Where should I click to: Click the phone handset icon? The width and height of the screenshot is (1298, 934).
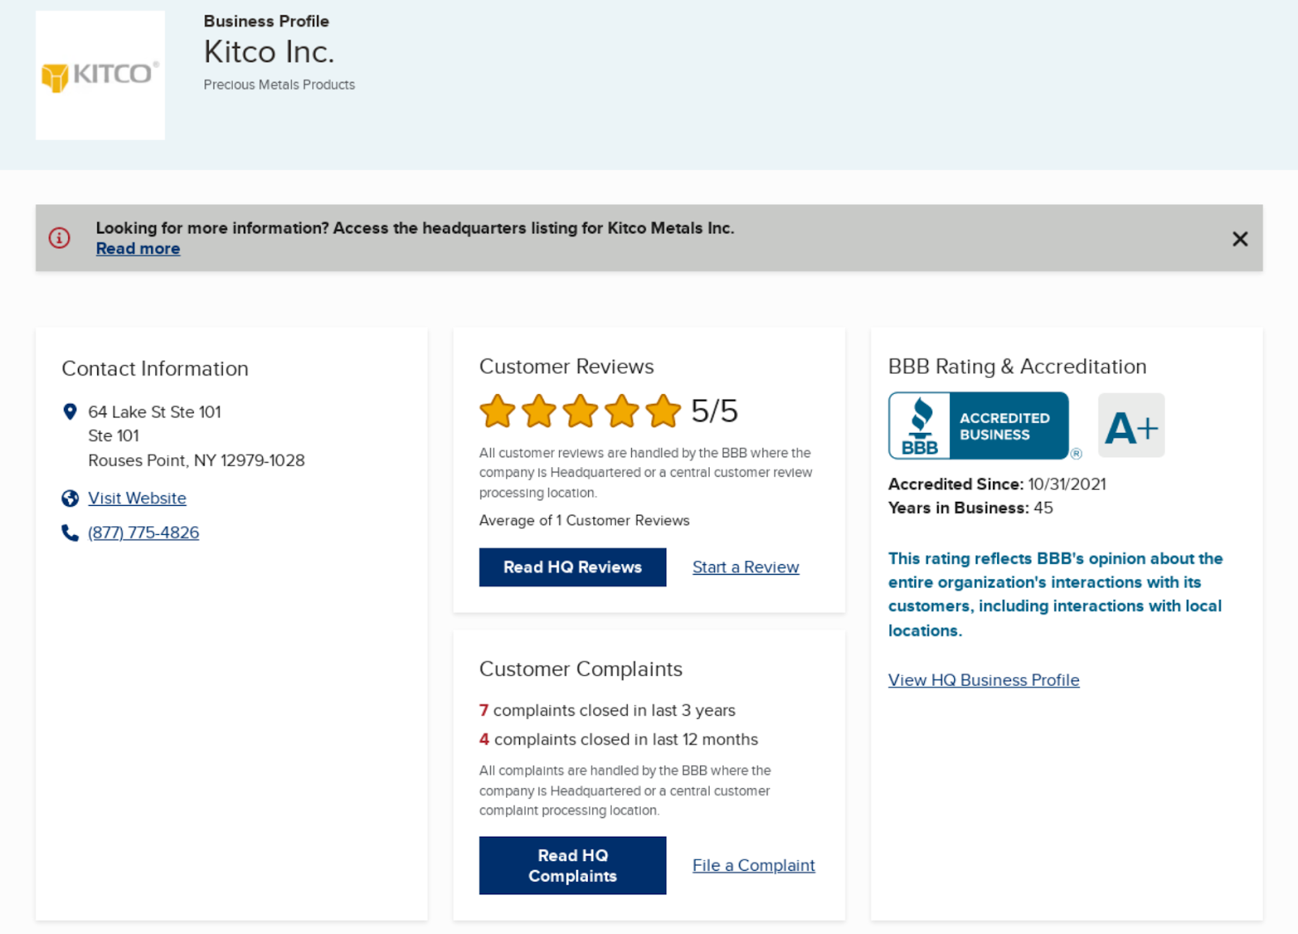[x=70, y=533]
